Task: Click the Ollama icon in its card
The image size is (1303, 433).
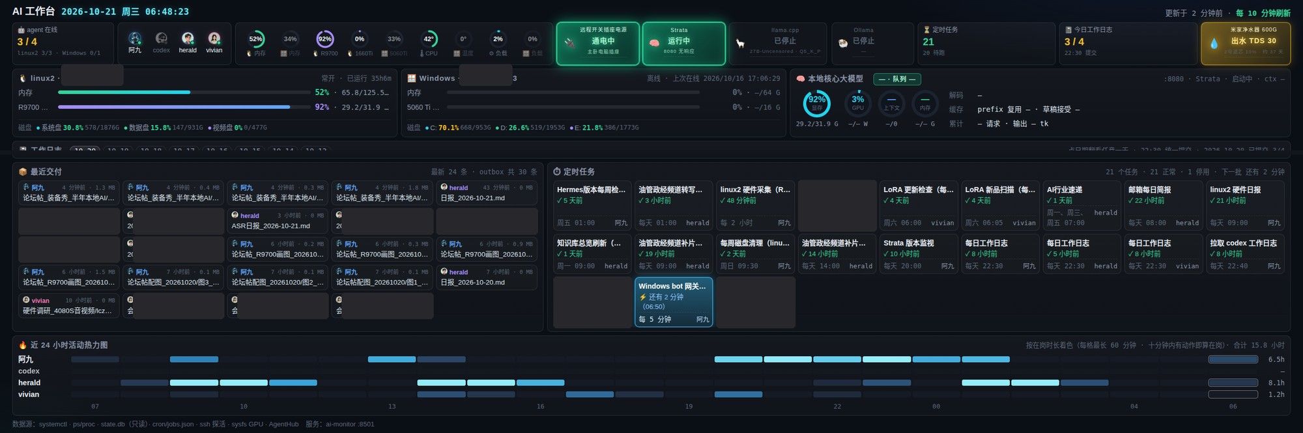Action: [843, 43]
